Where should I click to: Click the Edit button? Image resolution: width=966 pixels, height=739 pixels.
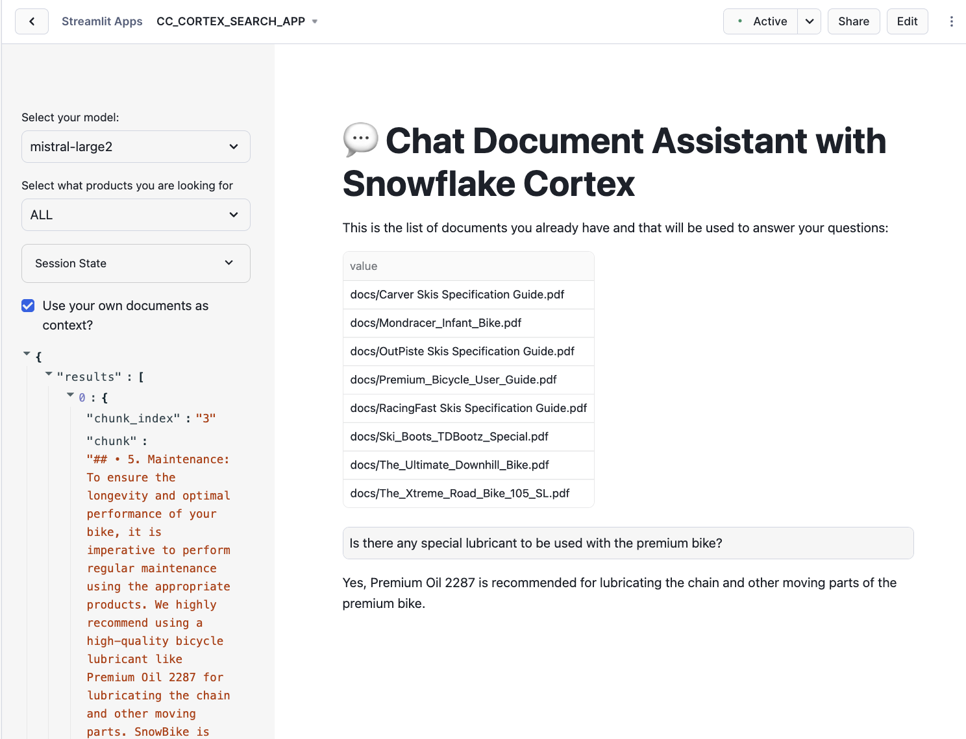pyautogui.click(x=907, y=21)
